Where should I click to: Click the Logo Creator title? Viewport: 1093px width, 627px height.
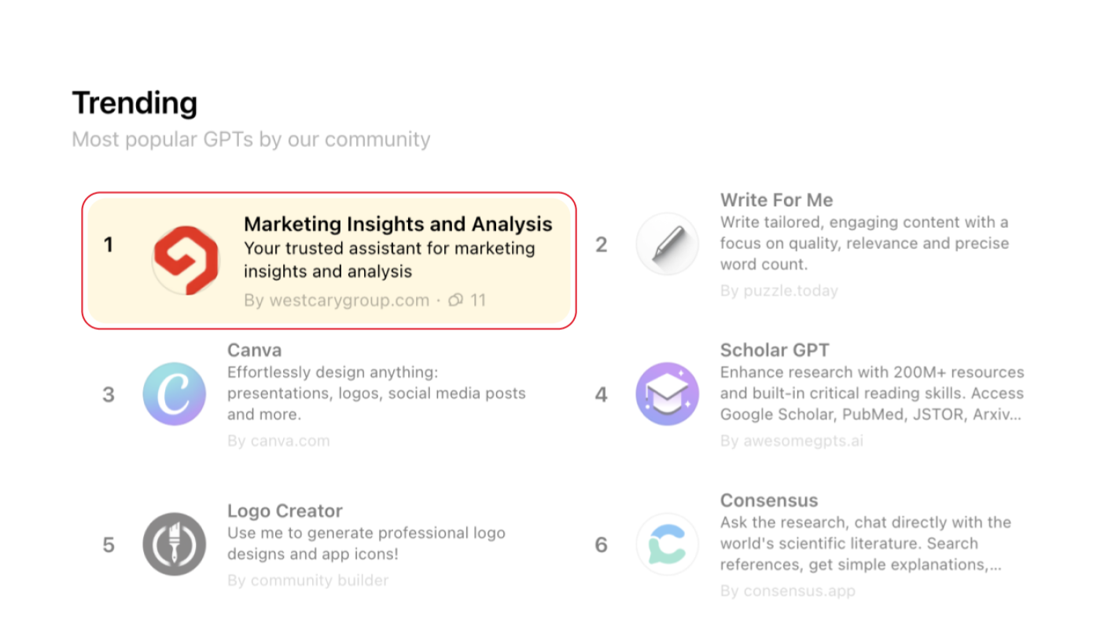tap(285, 511)
